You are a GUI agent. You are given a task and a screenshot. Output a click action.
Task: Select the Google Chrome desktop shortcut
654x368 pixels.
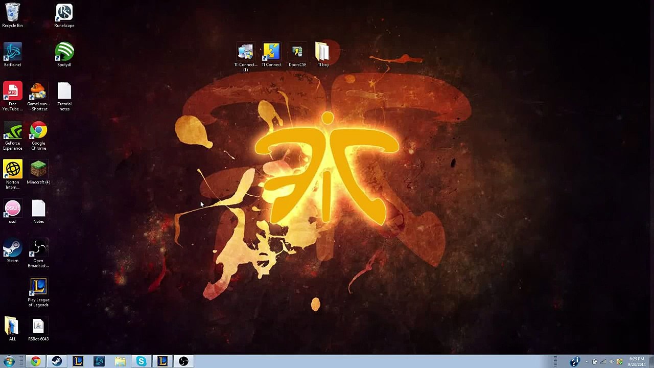point(38,136)
